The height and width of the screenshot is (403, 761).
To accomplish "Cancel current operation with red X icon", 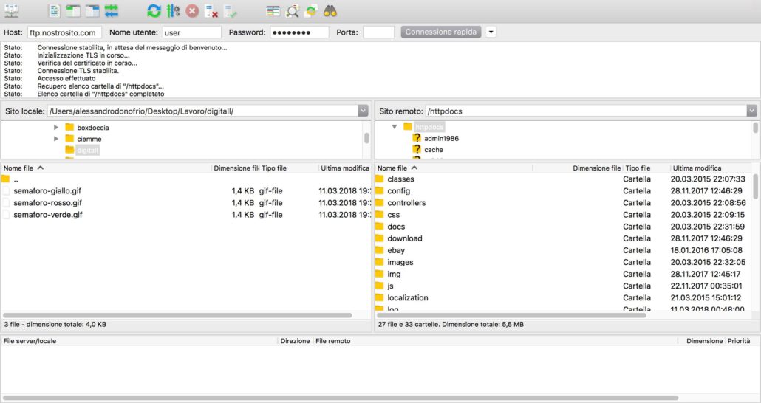I will pyautogui.click(x=192, y=10).
